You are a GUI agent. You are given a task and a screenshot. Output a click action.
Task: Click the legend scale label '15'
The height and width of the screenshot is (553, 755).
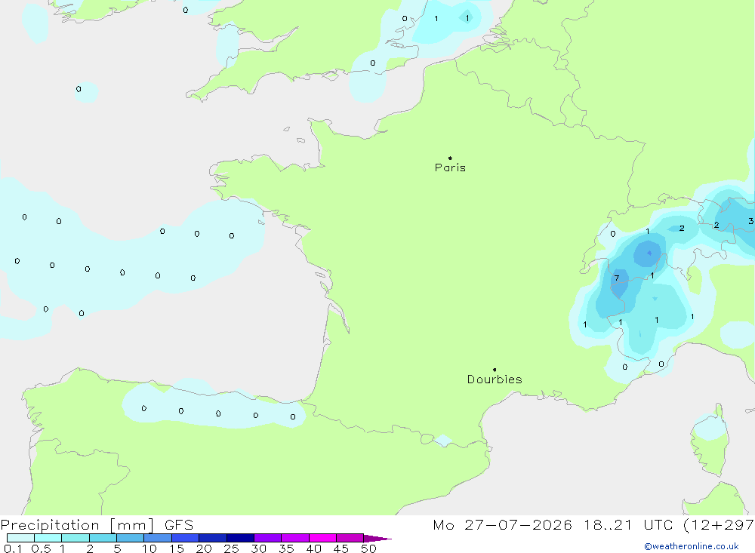177,548
